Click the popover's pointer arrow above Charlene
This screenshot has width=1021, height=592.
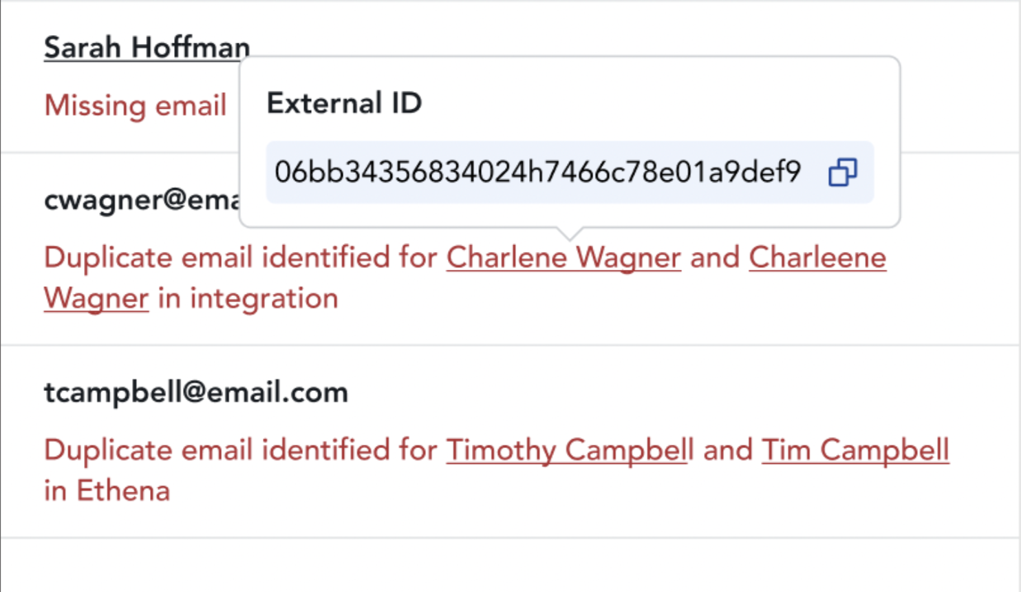click(570, 233)
